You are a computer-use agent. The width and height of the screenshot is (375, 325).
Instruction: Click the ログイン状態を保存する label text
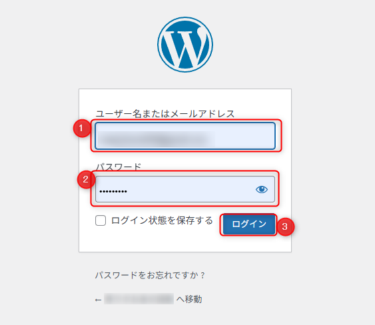[x=162, y=220]
